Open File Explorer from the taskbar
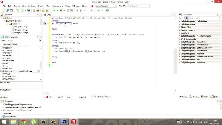Image resolution: width=222 pixels, height=125 pixels. [x=13, y=122]
